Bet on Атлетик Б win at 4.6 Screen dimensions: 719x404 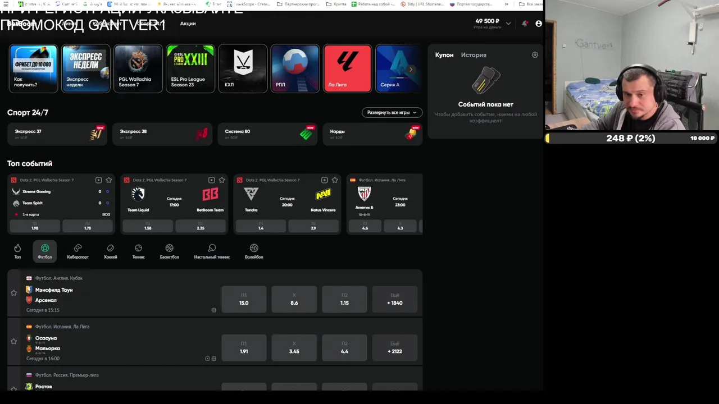tap(365, 226)
